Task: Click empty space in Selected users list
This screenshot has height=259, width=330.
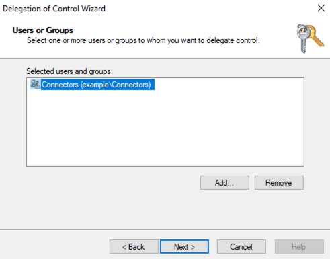Action: [165, 130]
